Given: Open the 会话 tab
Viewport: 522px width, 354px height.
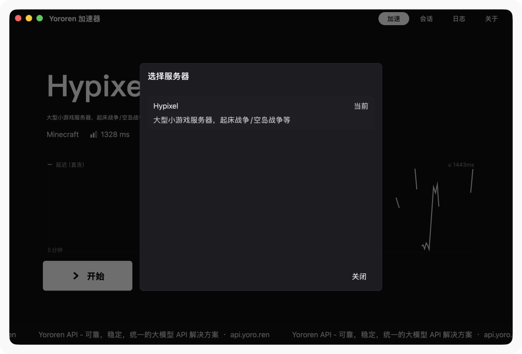Looking at the screenshot, I should coord(426,19).
